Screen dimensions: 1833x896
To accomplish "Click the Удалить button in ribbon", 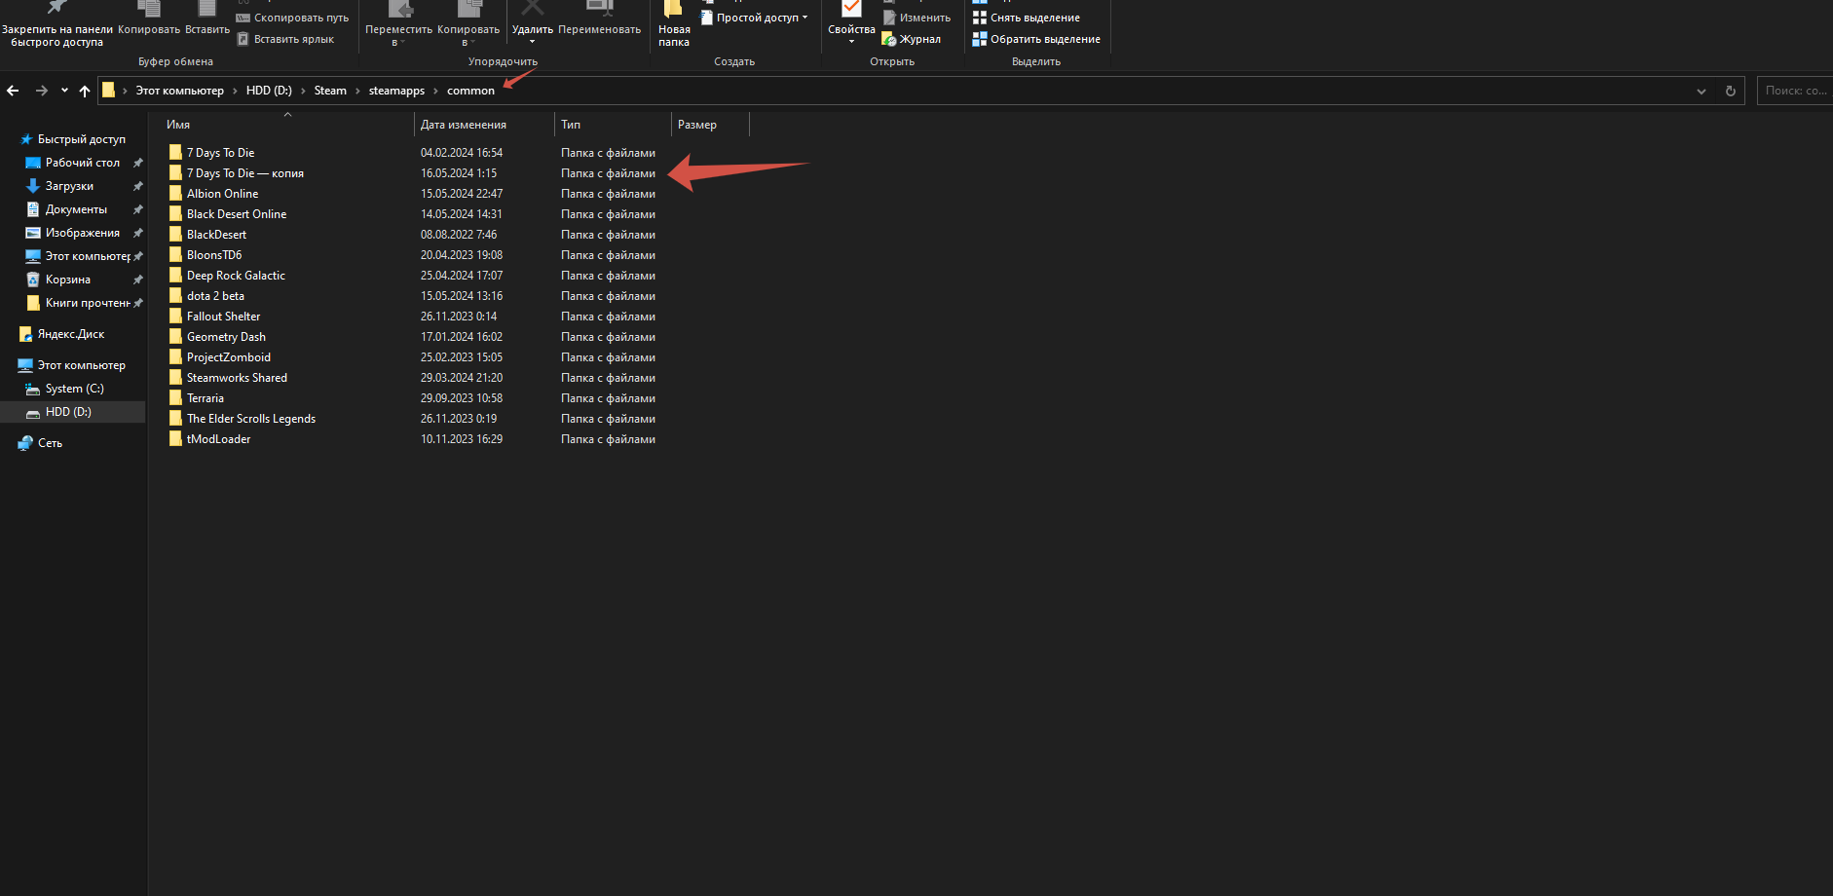I will (x=532, y=23).
